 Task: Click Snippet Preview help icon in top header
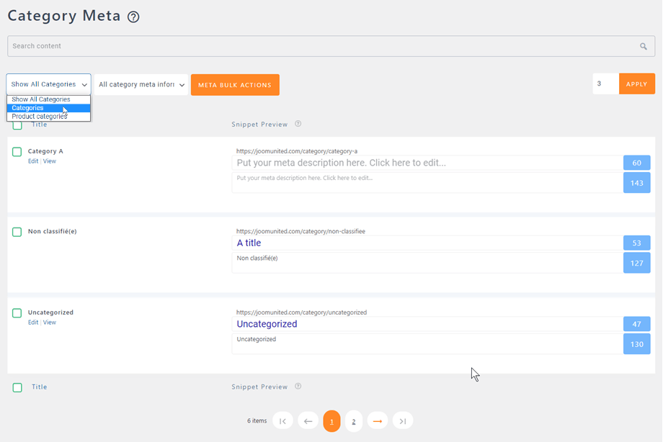298,124
